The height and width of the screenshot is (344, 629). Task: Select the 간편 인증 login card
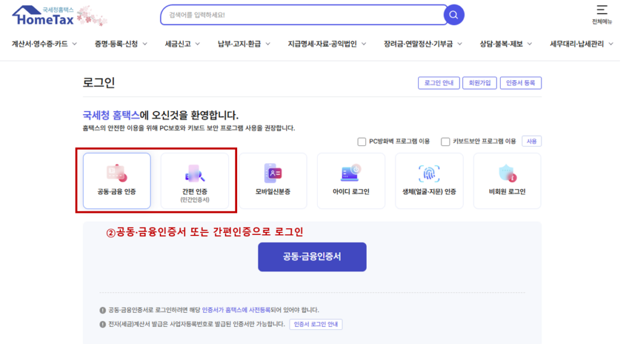click(x=195, y=181)
